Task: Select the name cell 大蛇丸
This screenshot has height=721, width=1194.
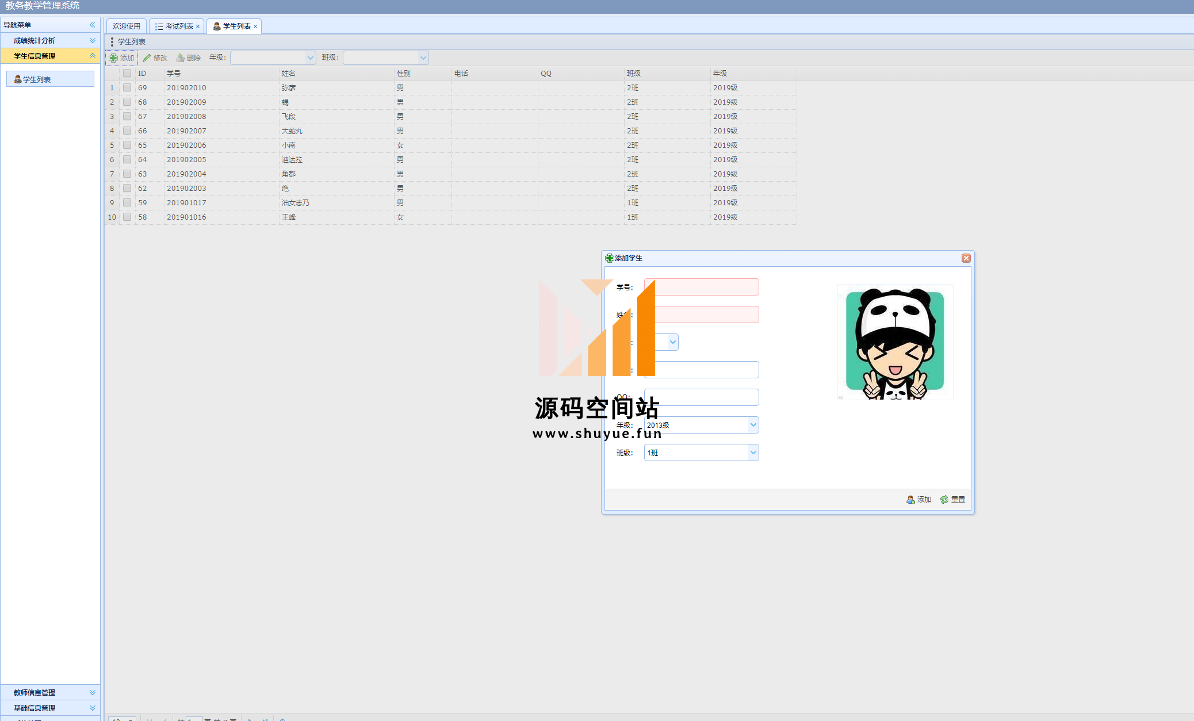Action: [x=336, y=131]
